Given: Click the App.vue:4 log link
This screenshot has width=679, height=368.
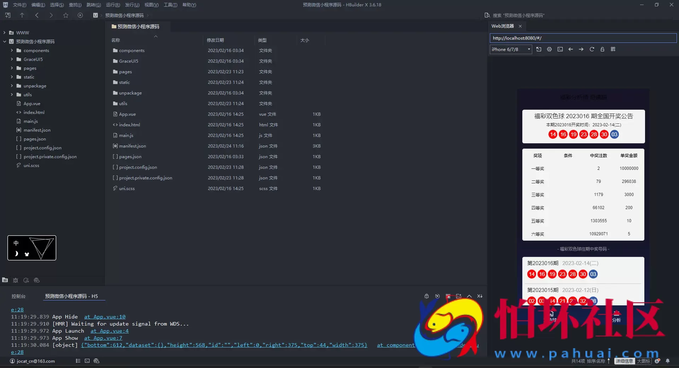Looking at the screenshot, I should pos(110,331).
